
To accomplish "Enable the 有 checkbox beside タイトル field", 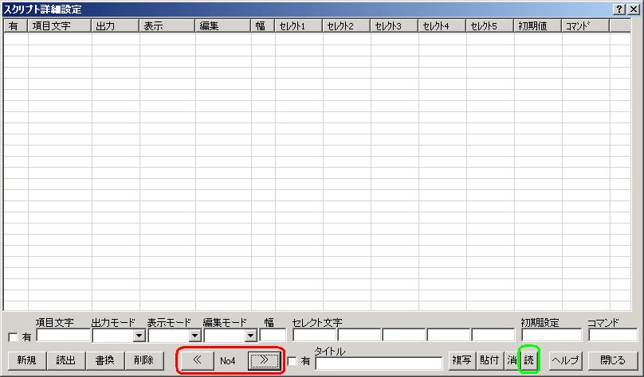I will (293, 362).
